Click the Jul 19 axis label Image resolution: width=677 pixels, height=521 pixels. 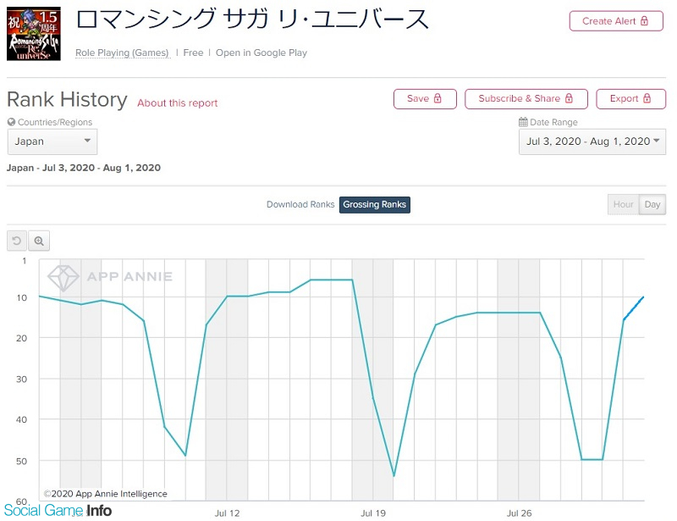tap(373, 513)
